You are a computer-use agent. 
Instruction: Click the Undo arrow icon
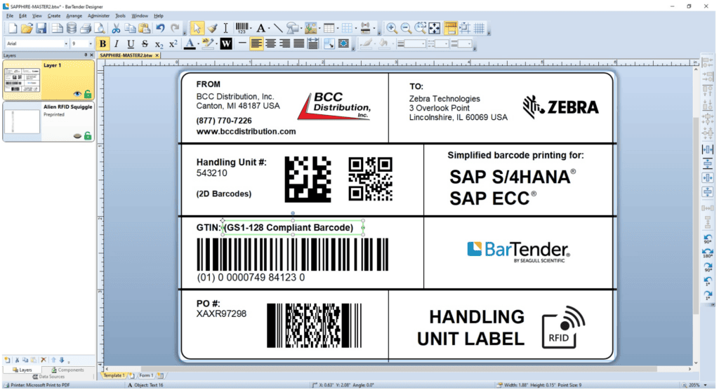[x=160, y=28]
